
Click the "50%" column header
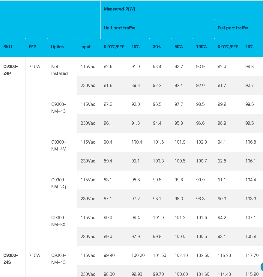pyautogui.click(x=178, y=47)
